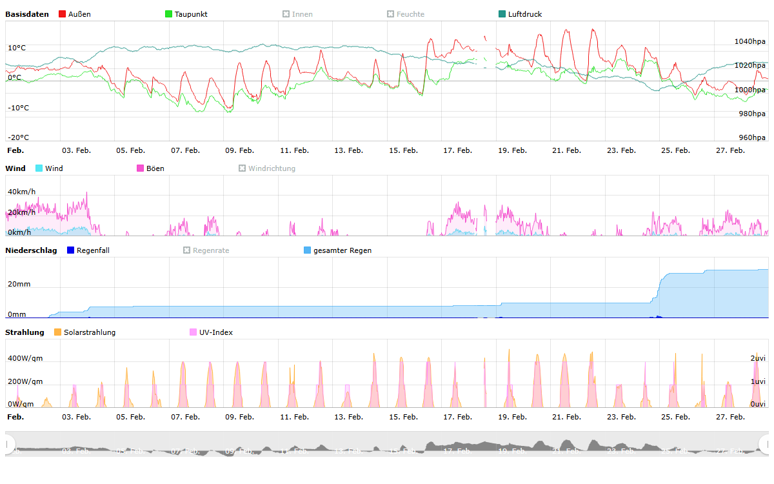Click the red Außen legend swatch
The image size is (774, 484).
(x=63, y=14)
